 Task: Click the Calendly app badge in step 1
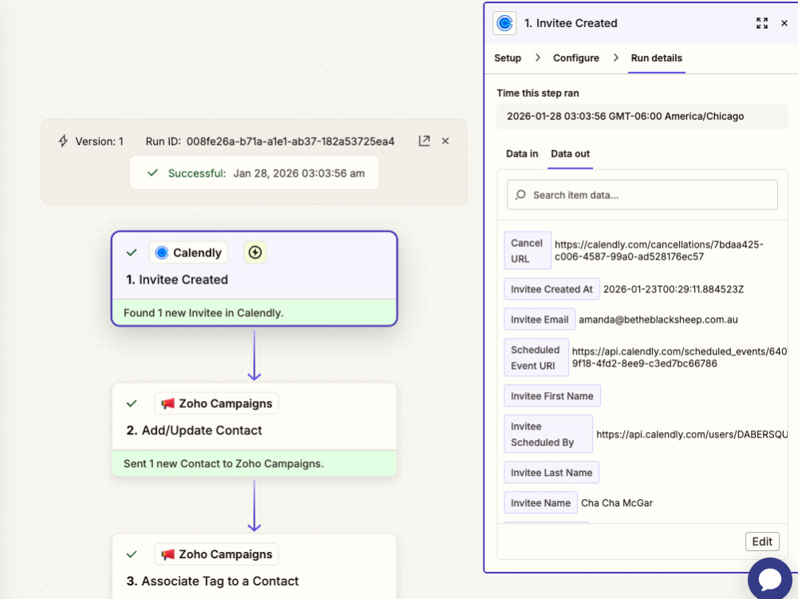188,252
